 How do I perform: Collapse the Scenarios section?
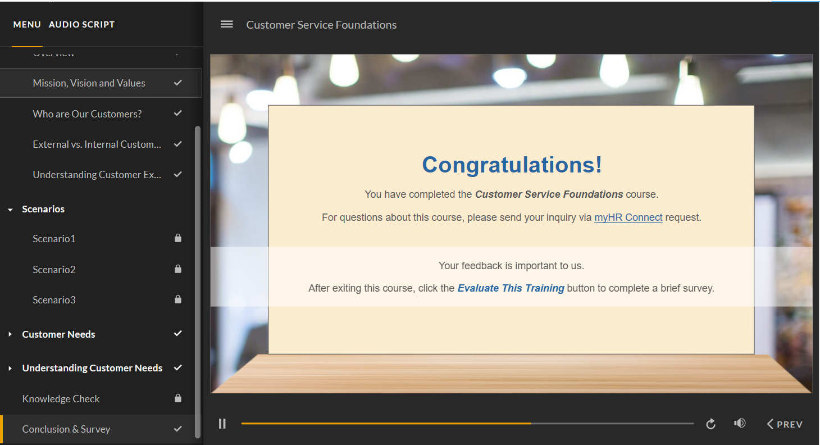click(10, 208)
